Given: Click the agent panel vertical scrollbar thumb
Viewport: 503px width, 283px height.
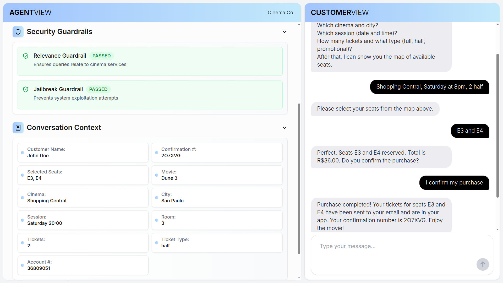Looking at the screenshot, I should [299, 178].
